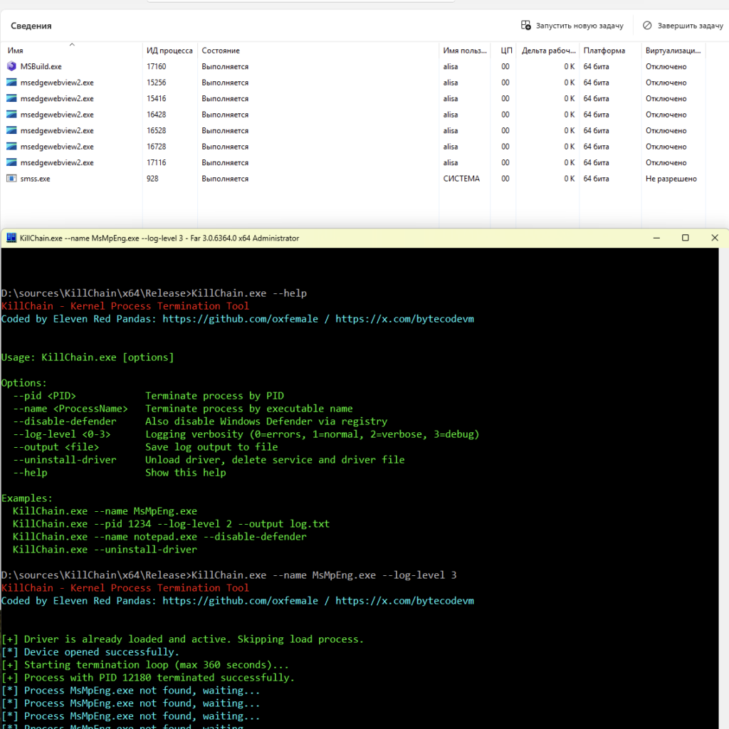The width and height of the screenshot is (729, 729).
Task: Click the run new task icon
Action: (526, 26)
